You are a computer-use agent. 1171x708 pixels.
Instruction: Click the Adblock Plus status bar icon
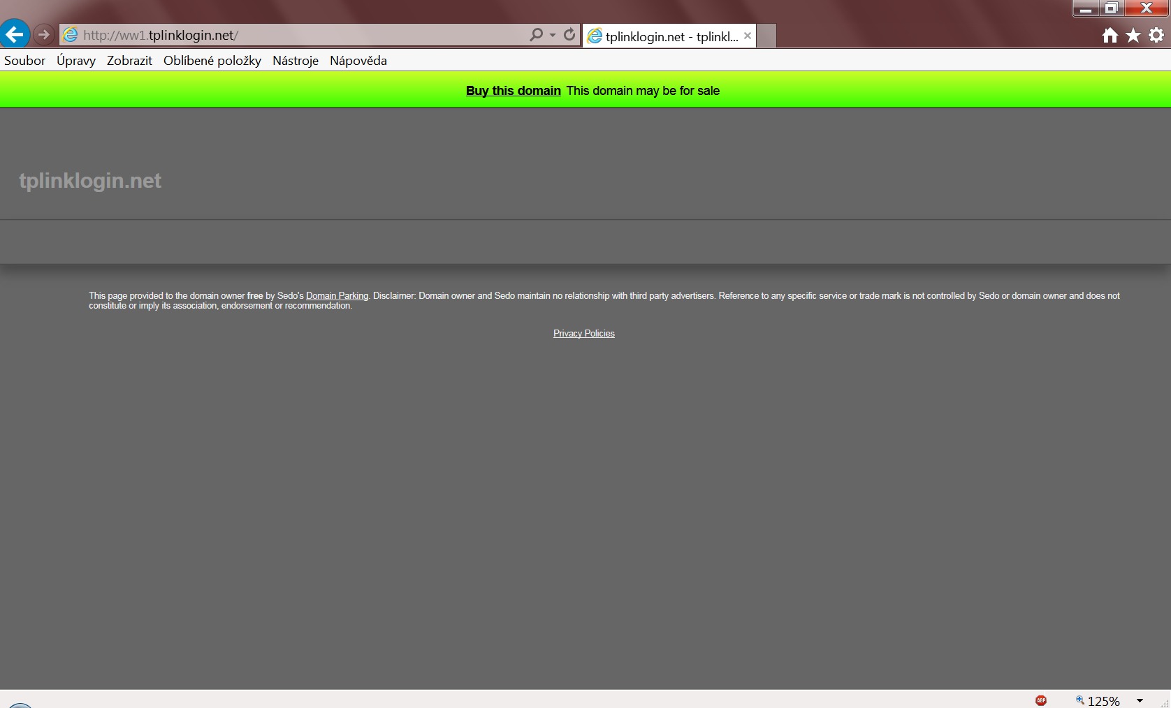pos(1041,700)
